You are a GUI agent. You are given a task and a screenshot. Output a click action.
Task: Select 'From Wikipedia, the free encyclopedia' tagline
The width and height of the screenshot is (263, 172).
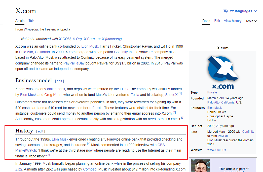(43, 29)
